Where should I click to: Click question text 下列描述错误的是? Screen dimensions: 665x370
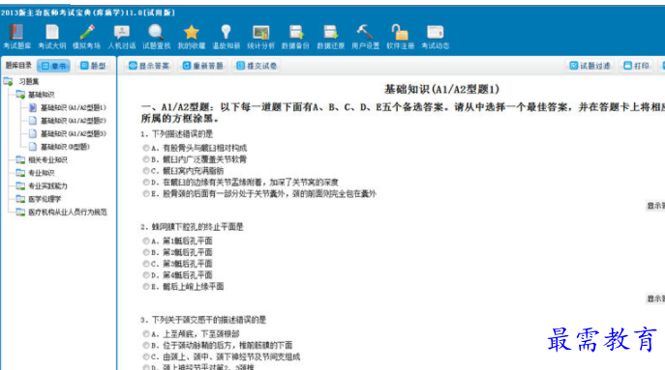[x=182, y=134]
